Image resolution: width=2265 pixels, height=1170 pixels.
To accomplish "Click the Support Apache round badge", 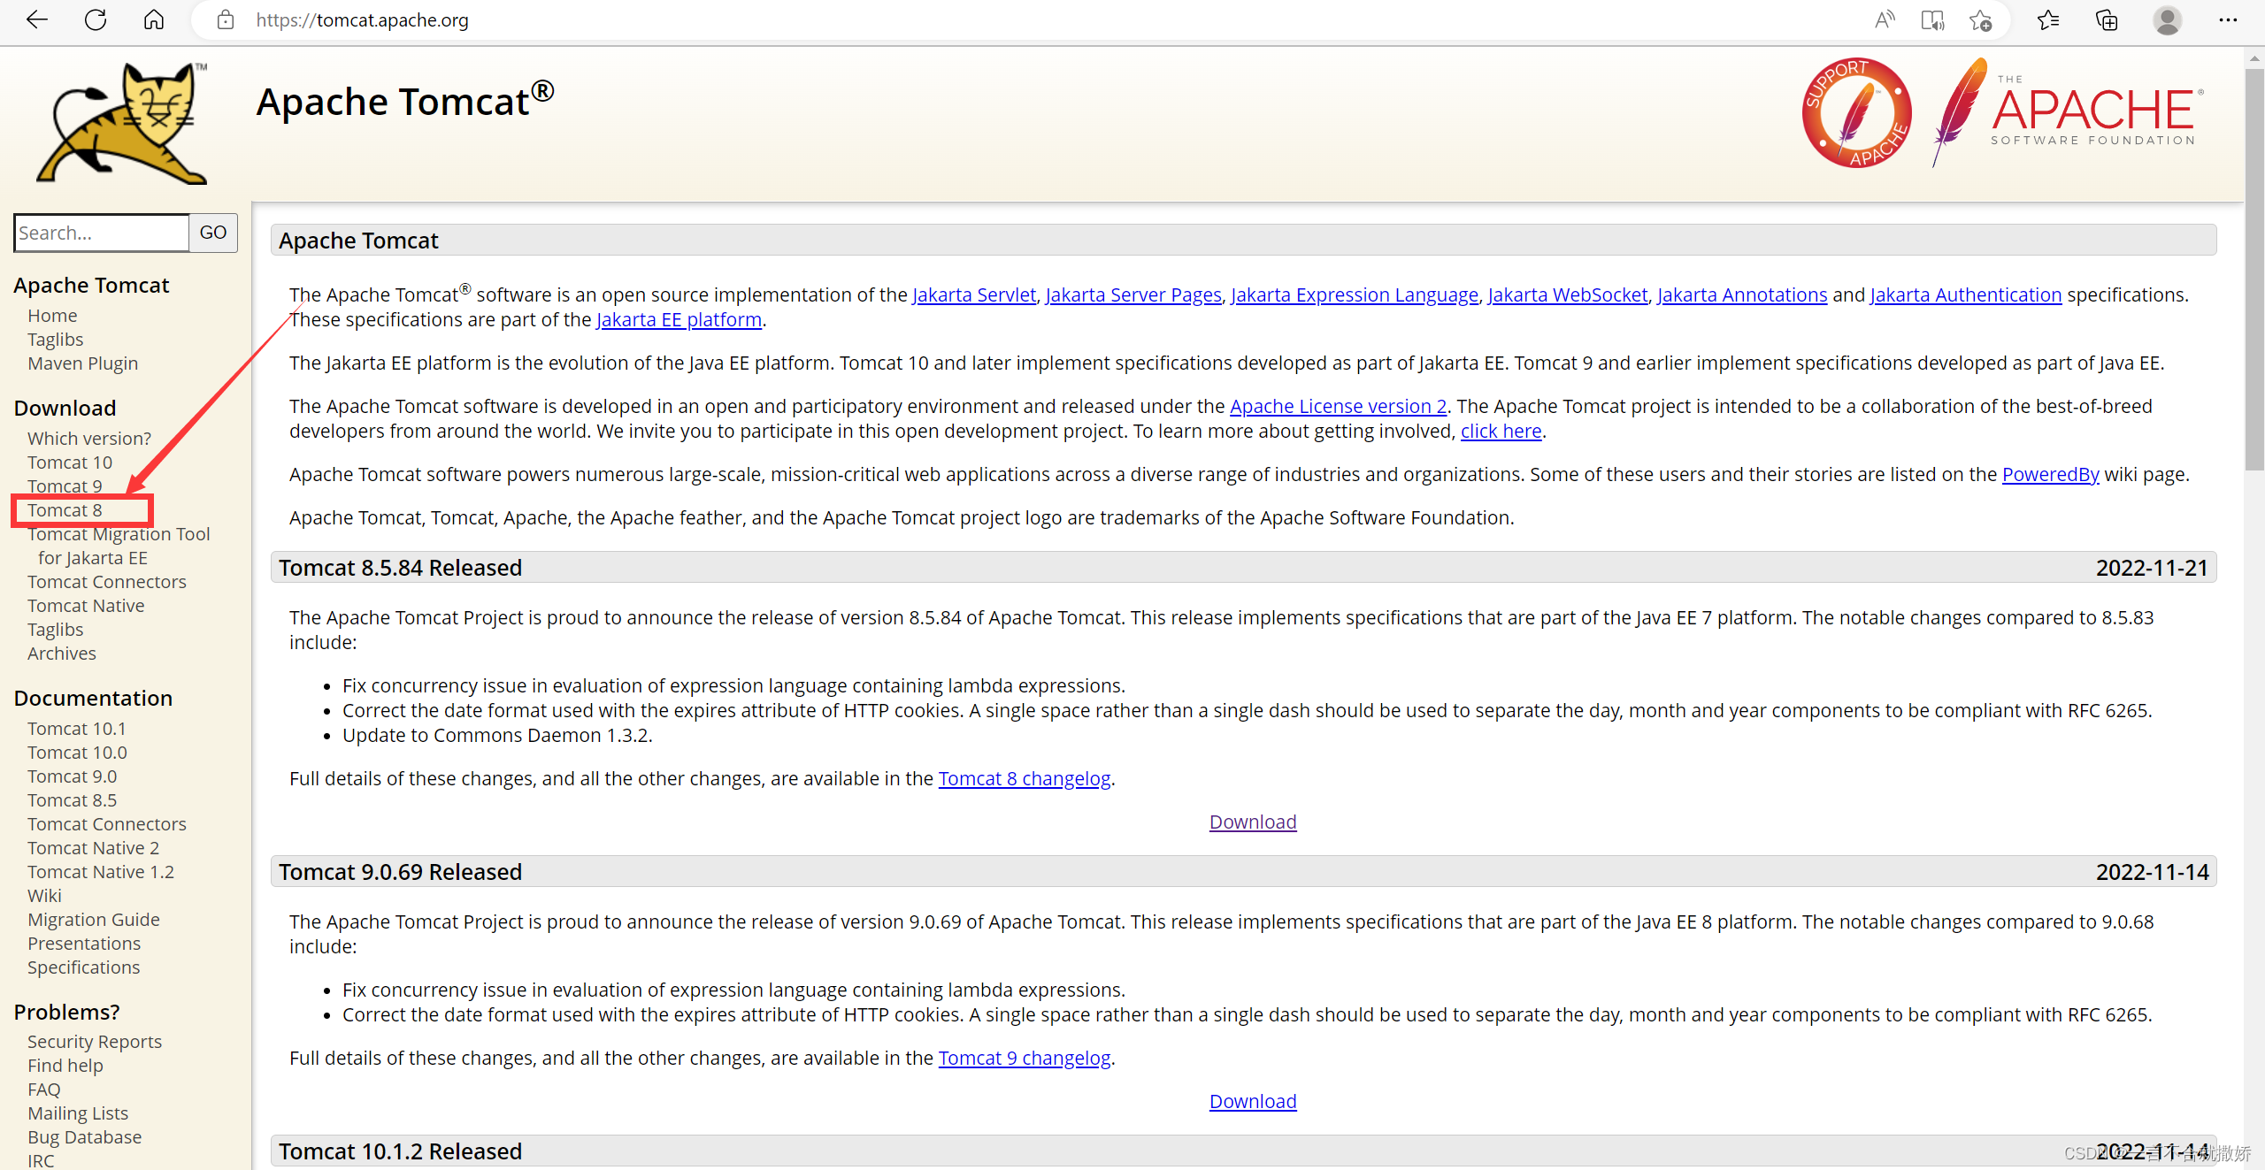I will tap(1857, 112).
